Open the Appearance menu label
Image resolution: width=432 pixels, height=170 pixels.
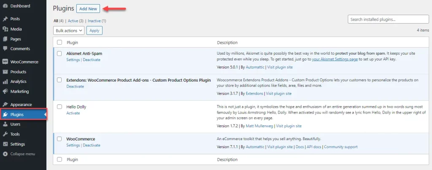tap(21, 105)
